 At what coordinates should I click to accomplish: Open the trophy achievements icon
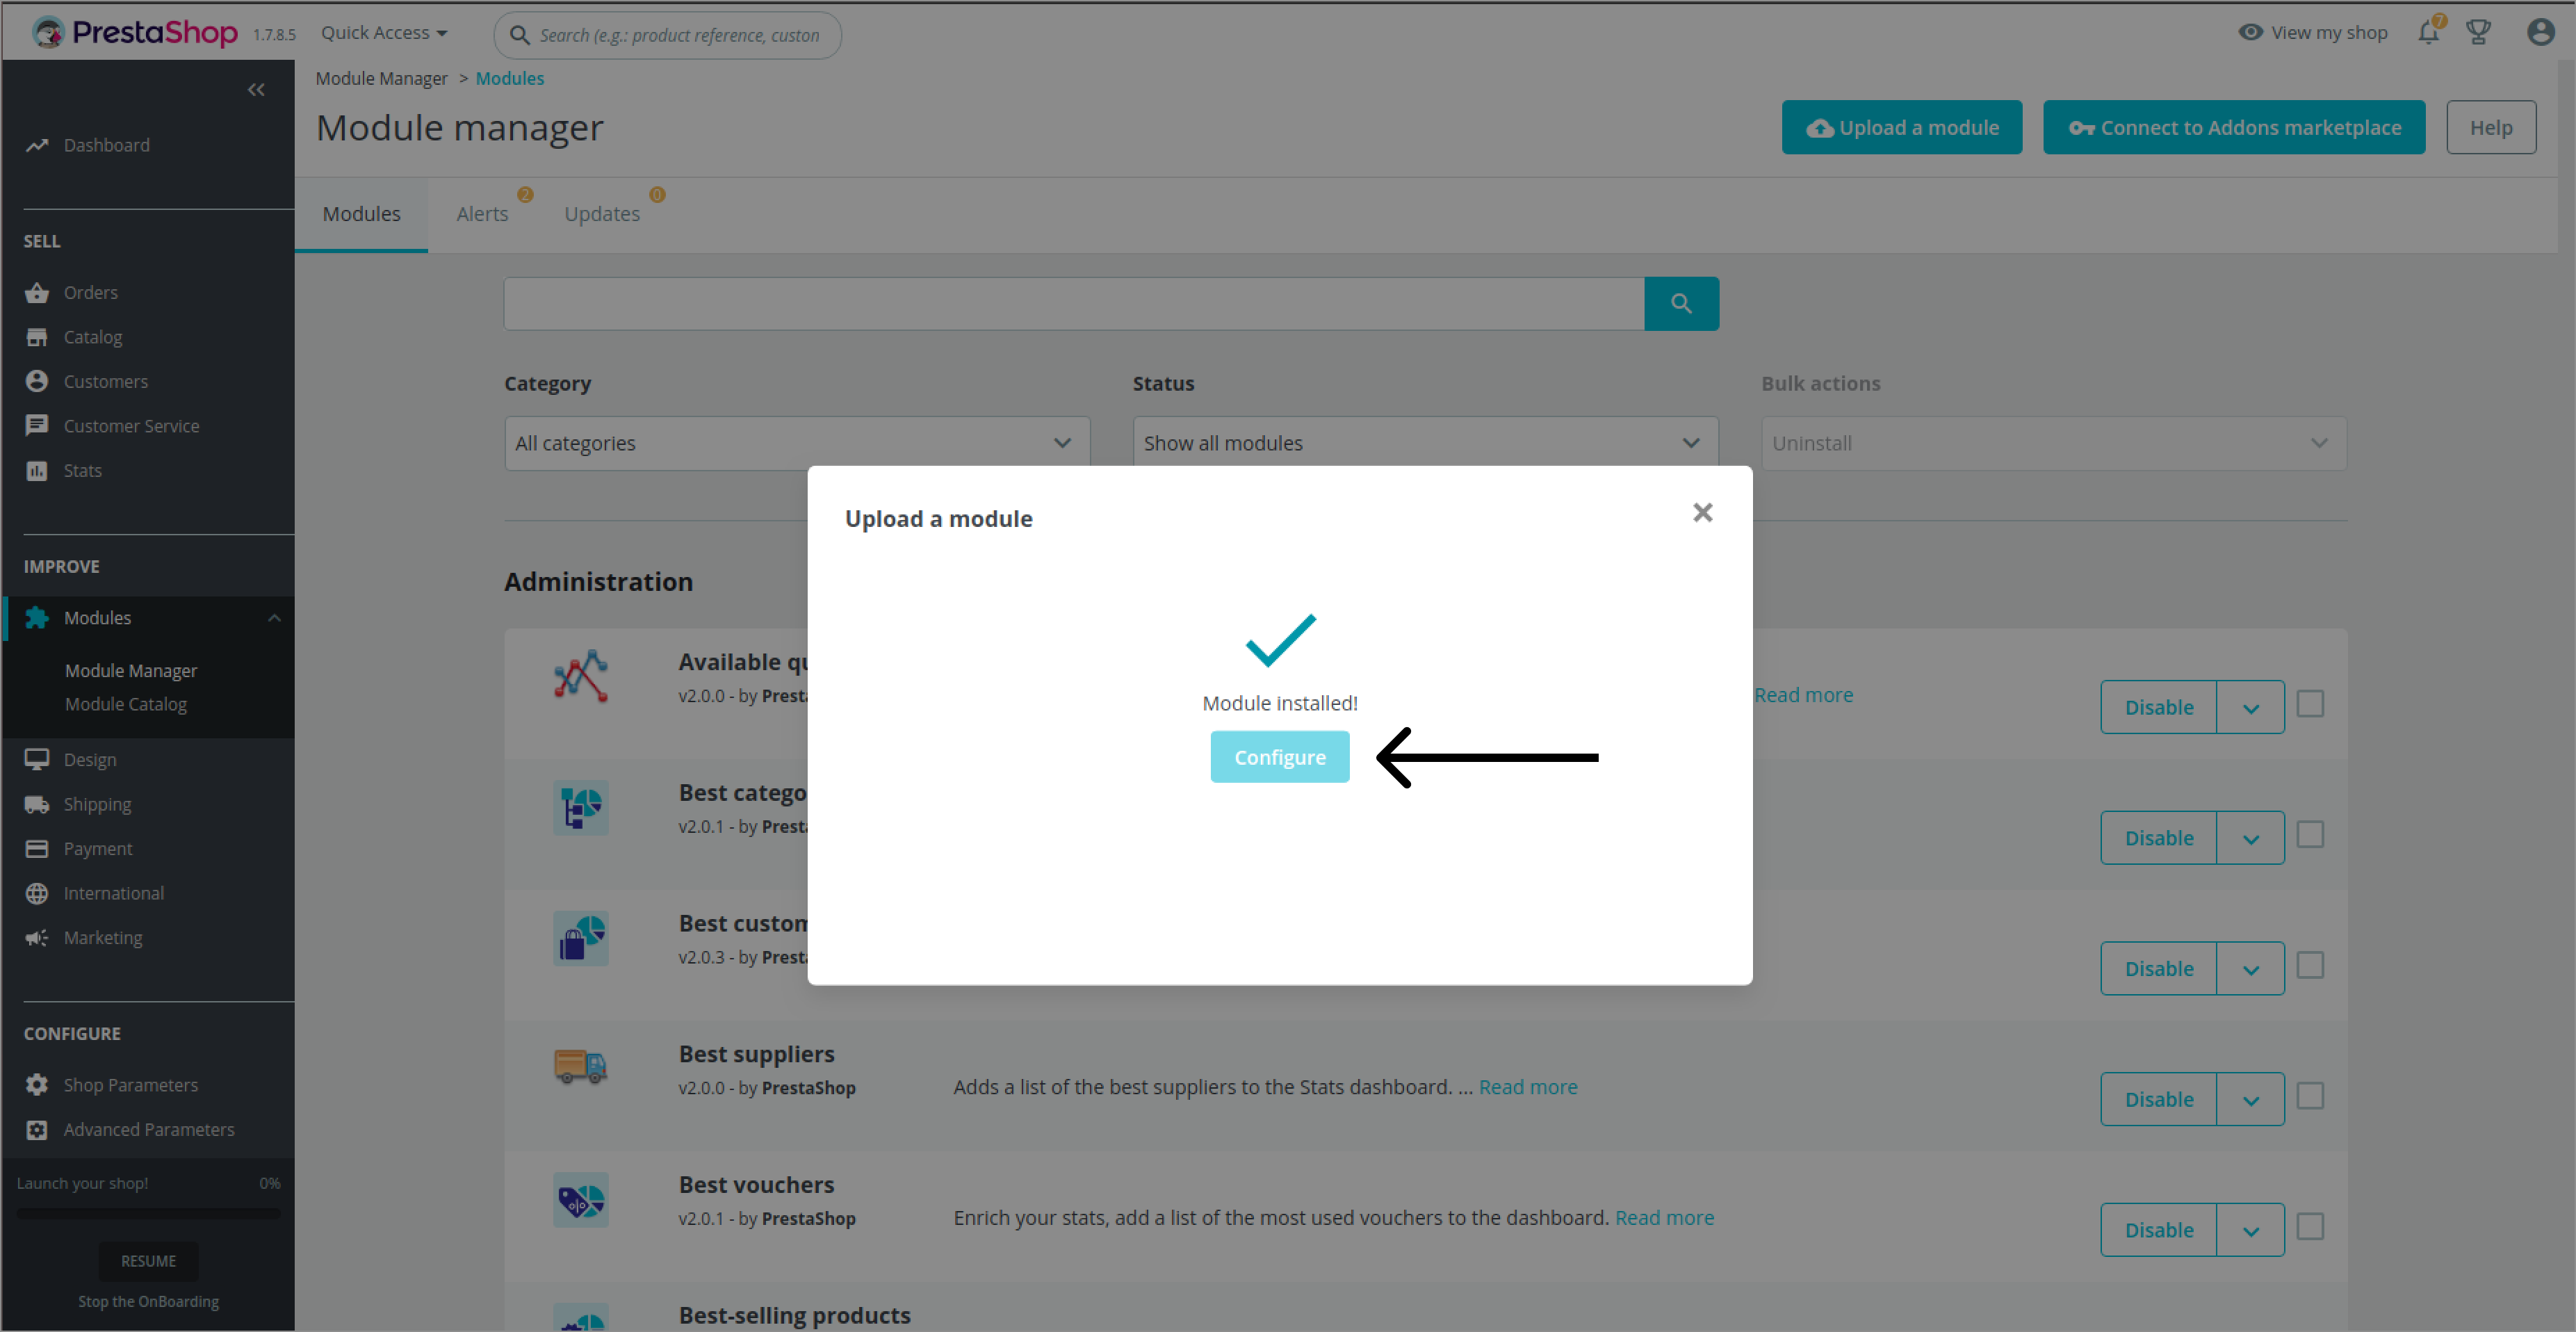pyautogui.click(x=2478, y=33)
